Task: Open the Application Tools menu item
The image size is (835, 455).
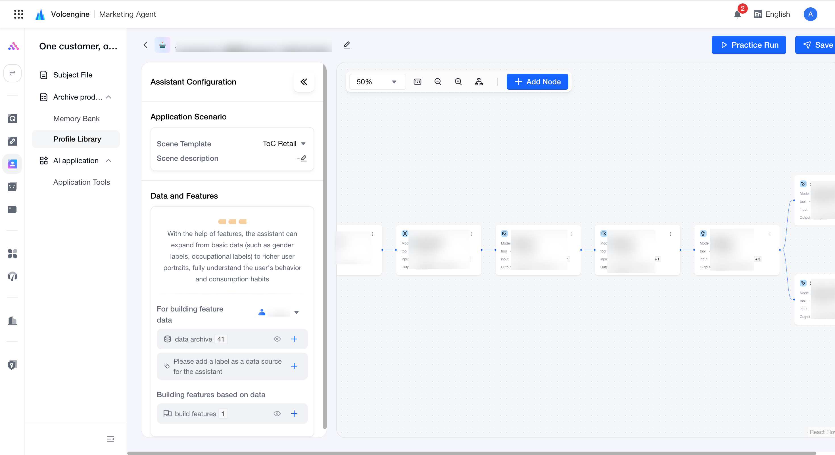Action: point(81,182)
